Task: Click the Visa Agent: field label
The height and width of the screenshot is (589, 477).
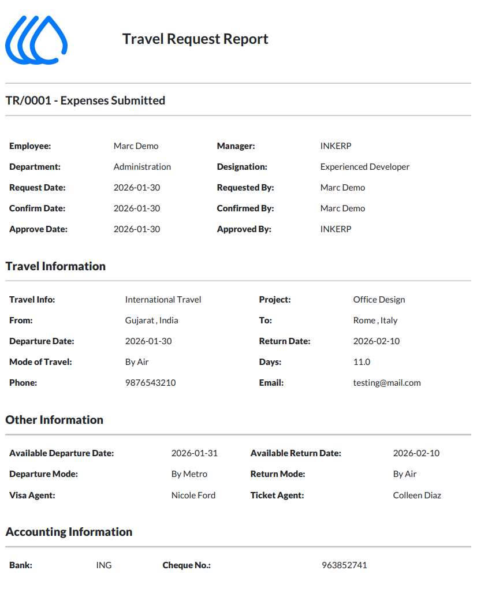Action: [32, 495]
